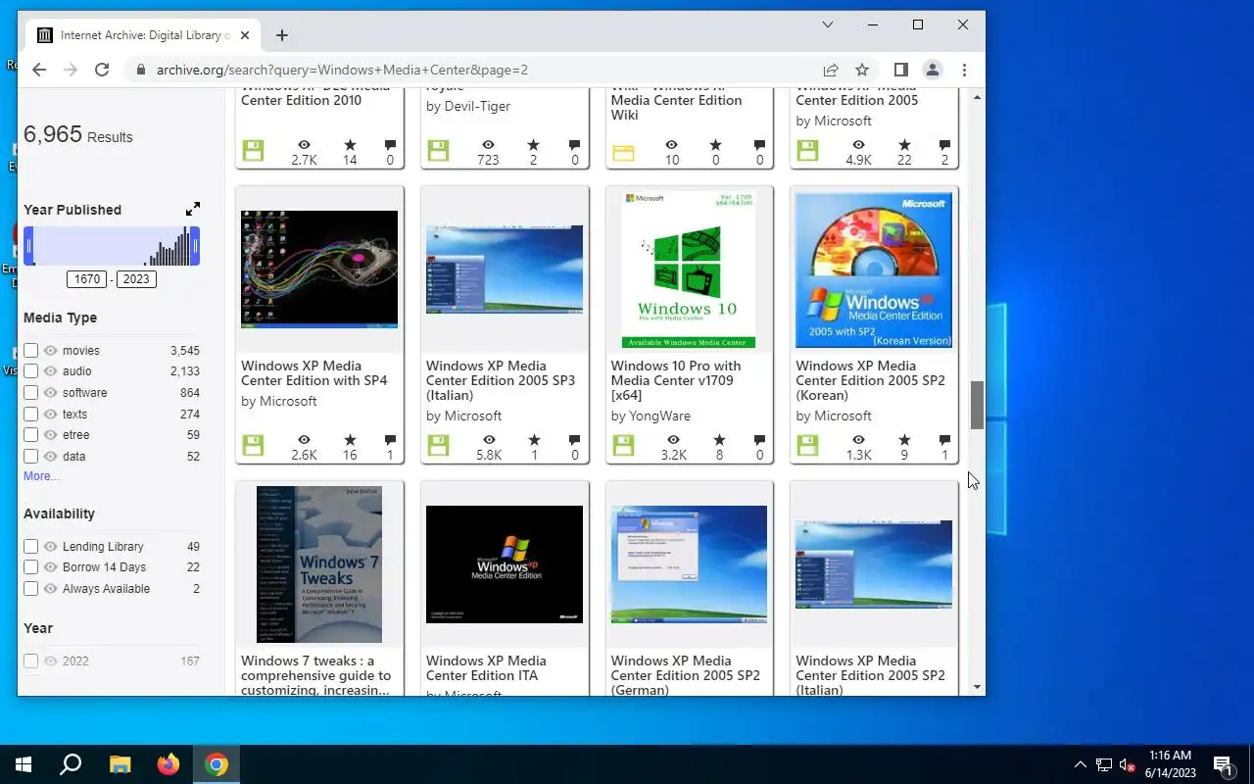Click the muted volume tray icon
The width and height of the screenshot is (1254, 784).
pos(1128,764)
